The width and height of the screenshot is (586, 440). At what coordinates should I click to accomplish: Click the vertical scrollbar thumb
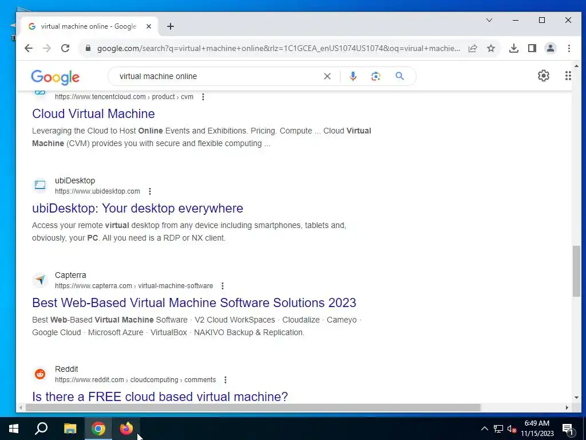point(576,271)
